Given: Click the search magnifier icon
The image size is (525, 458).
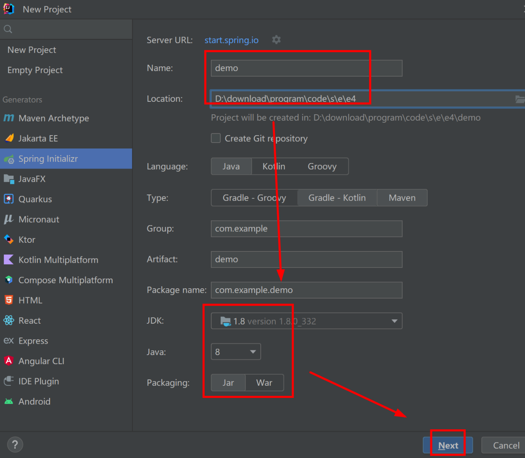Looking at the screenshot, I should 8,29.
